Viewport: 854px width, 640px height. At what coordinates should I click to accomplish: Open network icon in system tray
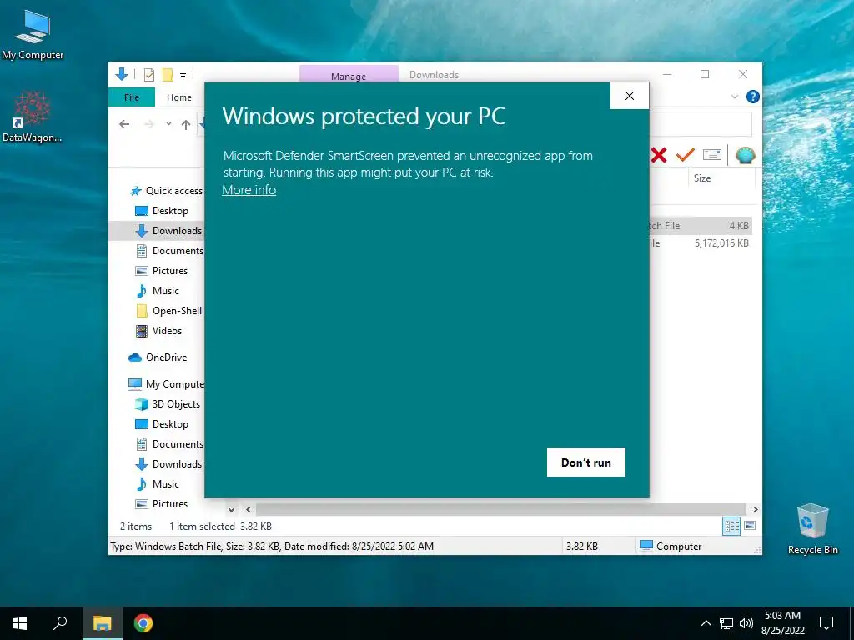[x=726, y=623]
